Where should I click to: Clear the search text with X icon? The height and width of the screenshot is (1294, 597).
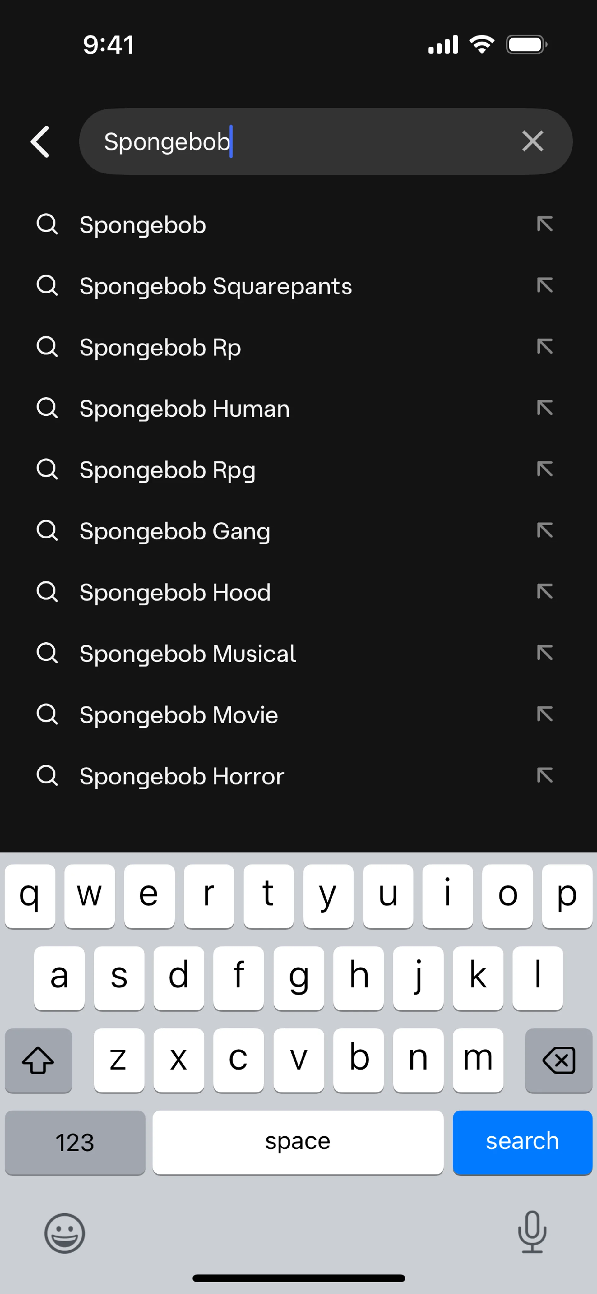click(532, 141)
